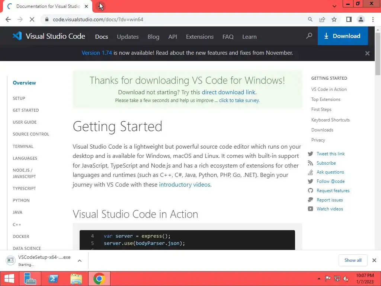Click the Visual Studio Code logo icon
The width and height of the screenshot is (381, 286).
(17, 36)
